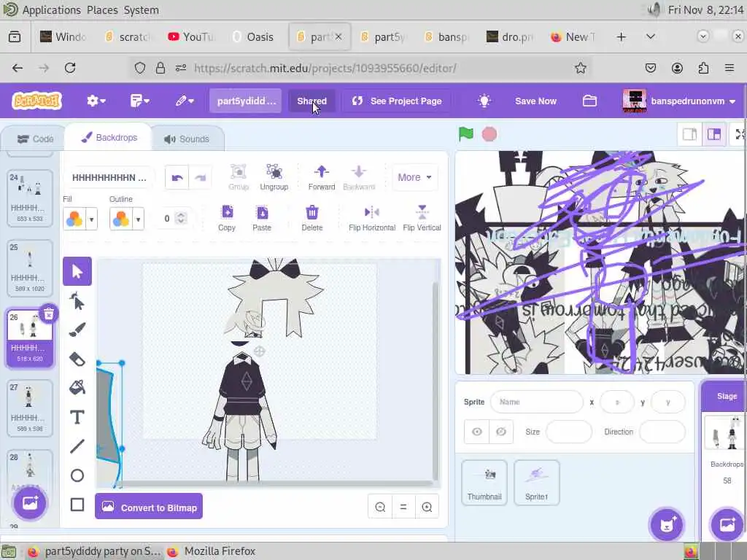Screen dimensions: 747x560
Task: Delete the selected shape
Action: pos(312,218)
